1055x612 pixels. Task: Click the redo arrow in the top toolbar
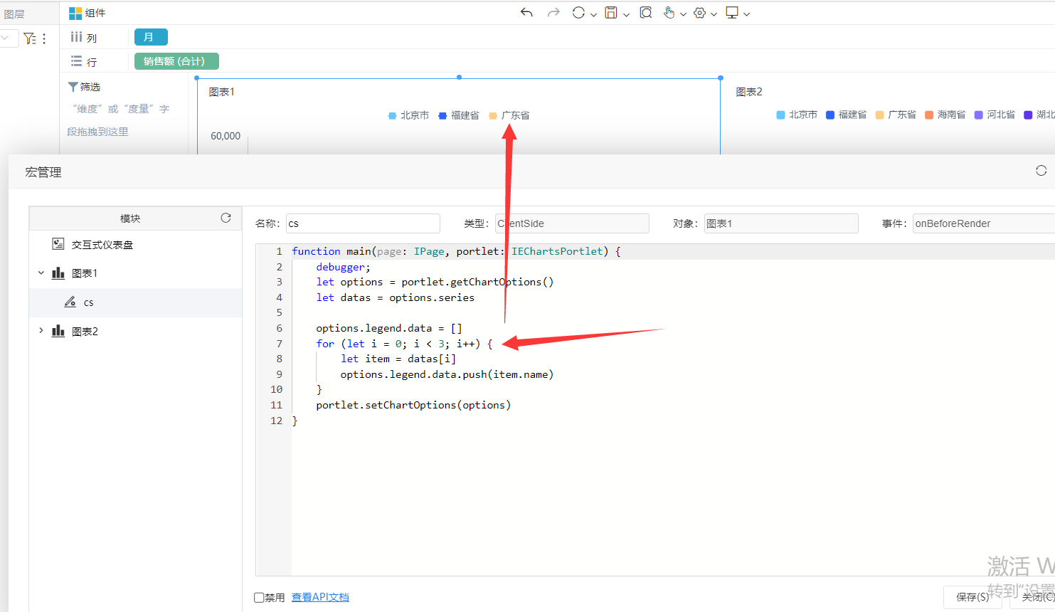pos(553,13)
